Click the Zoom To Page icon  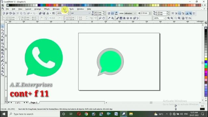[x=183, y=18]
